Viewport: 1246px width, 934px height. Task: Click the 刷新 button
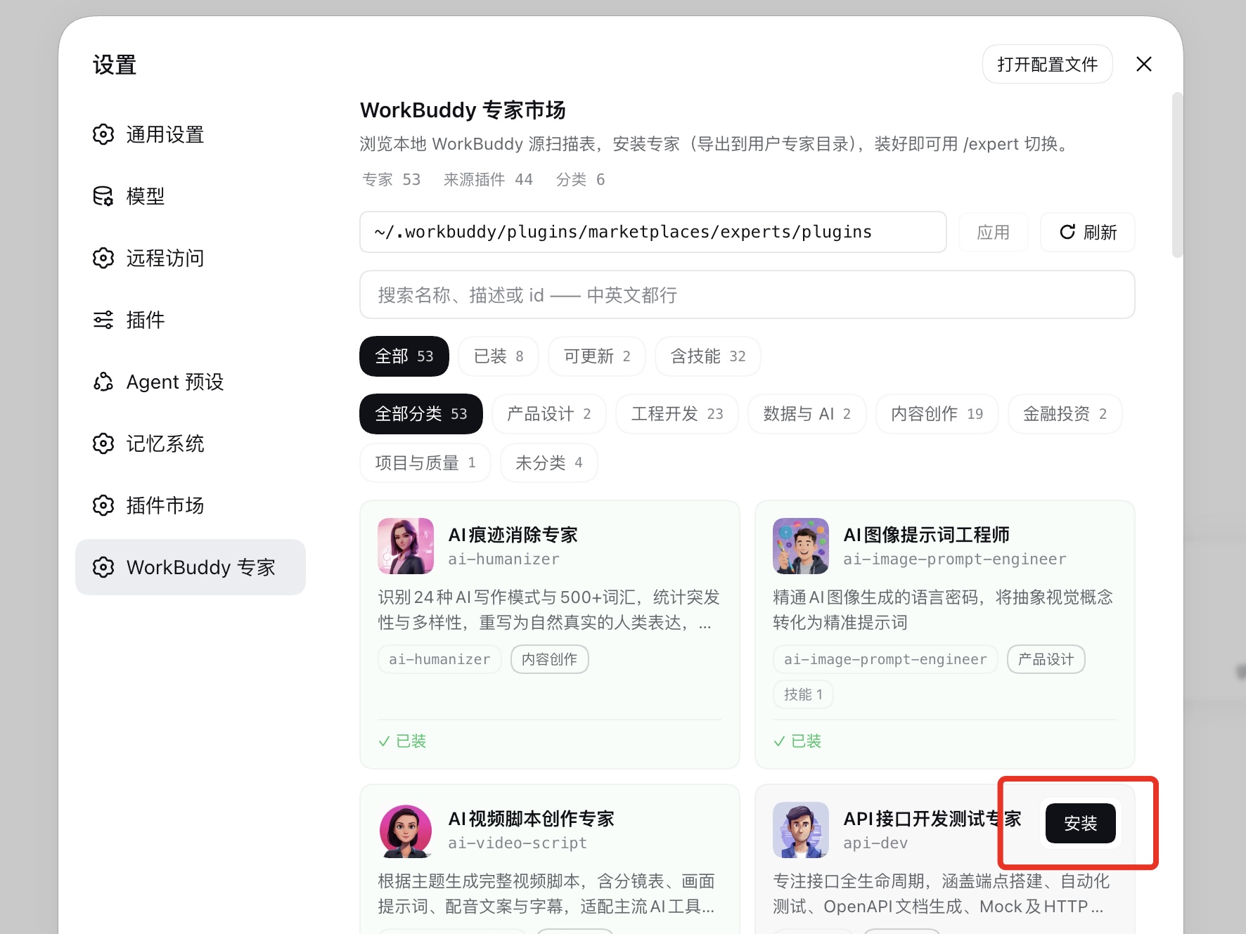(x=1088, y=232)
